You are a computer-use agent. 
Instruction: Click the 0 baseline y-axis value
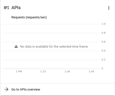coord(102,68)
